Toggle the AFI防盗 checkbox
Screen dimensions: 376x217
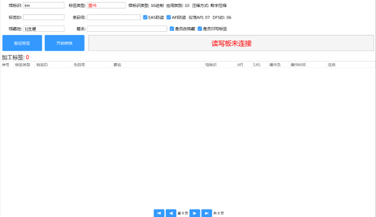point(168,17)
